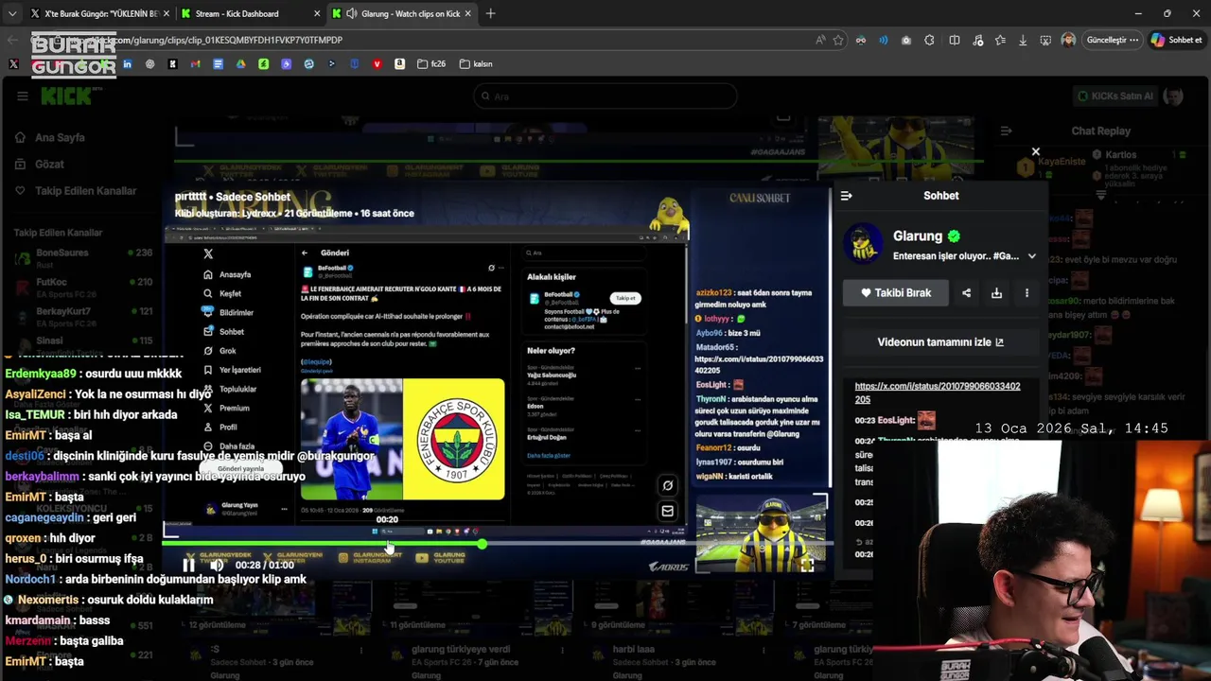Click the Güncelleştir update button
This screenshot has height=681, width=1211.
point(1112,40)
